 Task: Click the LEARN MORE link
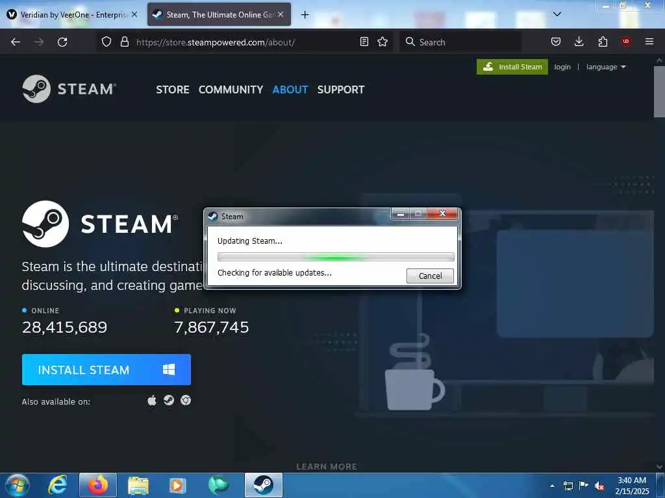click(327, 467)
